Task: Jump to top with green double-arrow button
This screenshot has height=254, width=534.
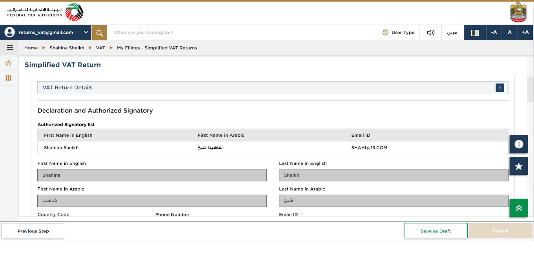Action: point(519,208)
